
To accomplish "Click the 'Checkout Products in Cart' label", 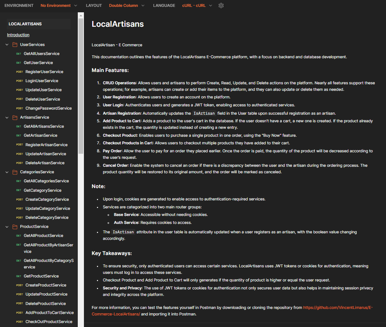I will [128, 143].
